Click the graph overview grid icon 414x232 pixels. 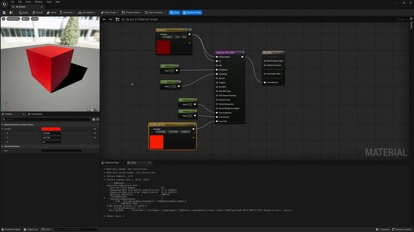click(x=118, y=19)
